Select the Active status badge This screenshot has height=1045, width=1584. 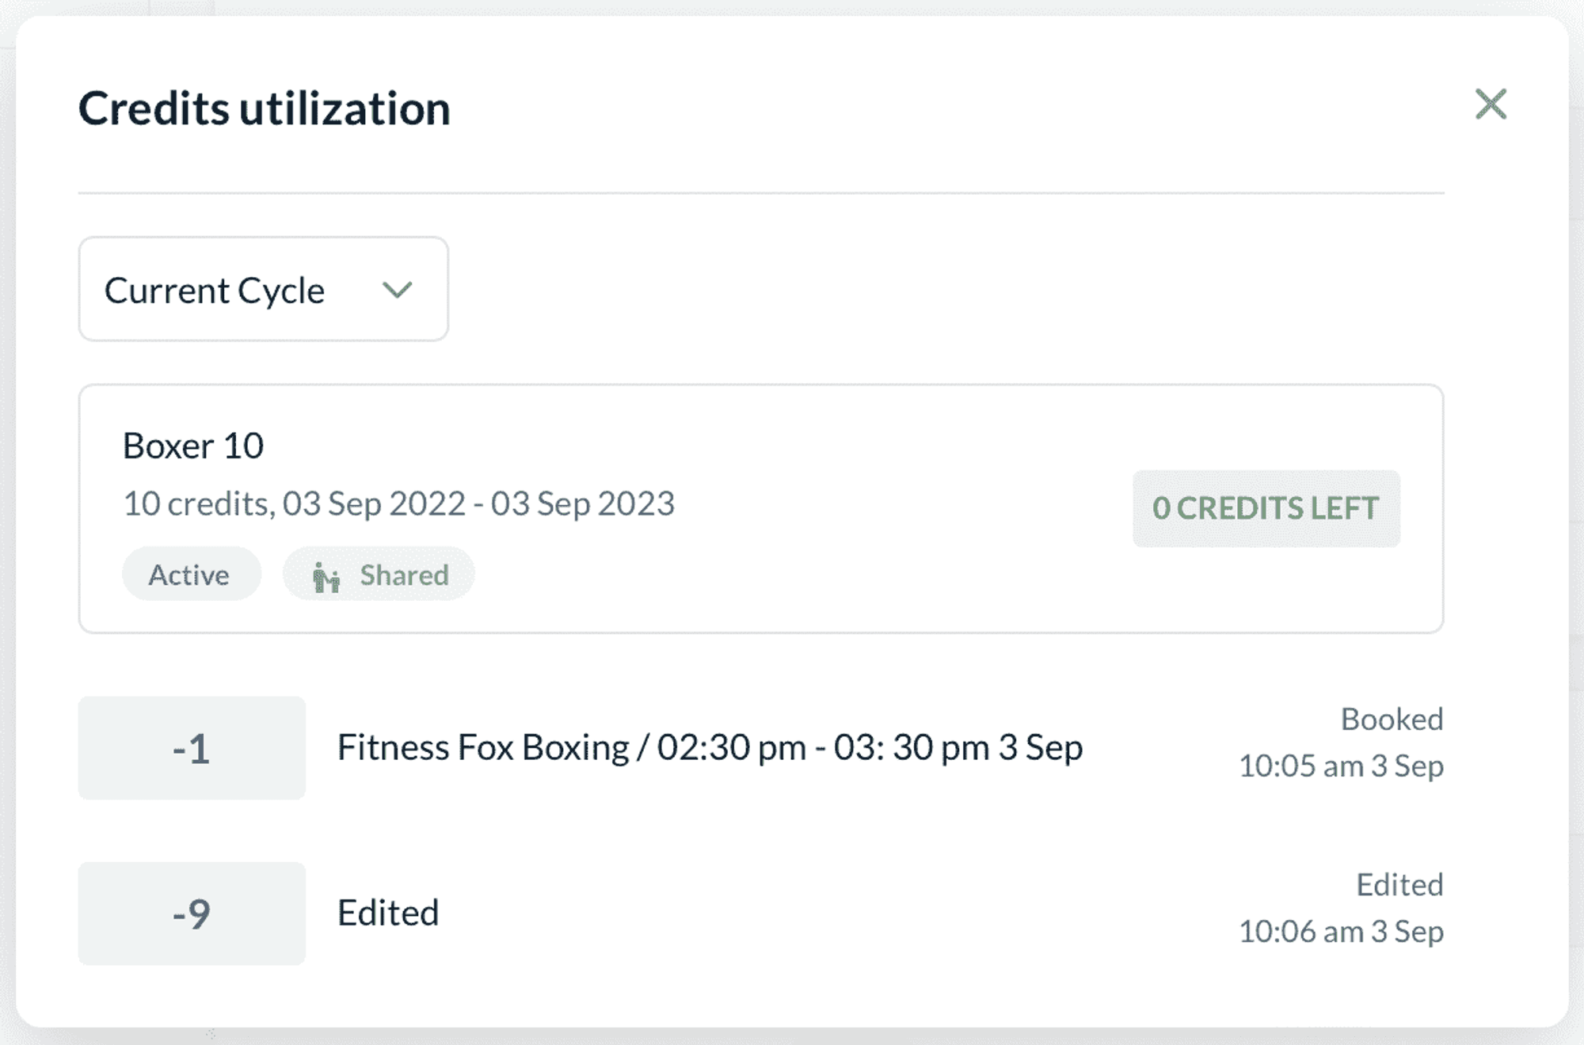(191, 574)
